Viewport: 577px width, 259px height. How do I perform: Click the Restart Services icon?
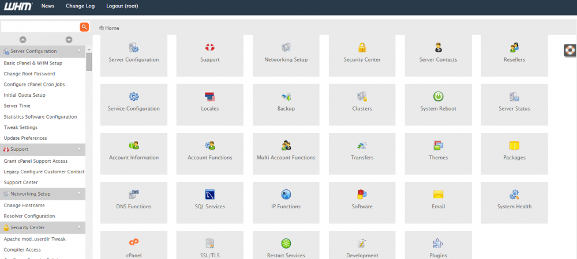click(286, 243)
